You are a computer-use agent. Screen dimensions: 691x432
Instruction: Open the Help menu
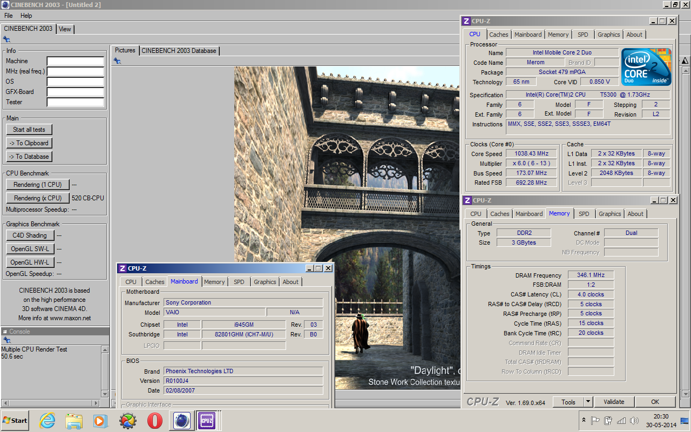tap(26, 16)
